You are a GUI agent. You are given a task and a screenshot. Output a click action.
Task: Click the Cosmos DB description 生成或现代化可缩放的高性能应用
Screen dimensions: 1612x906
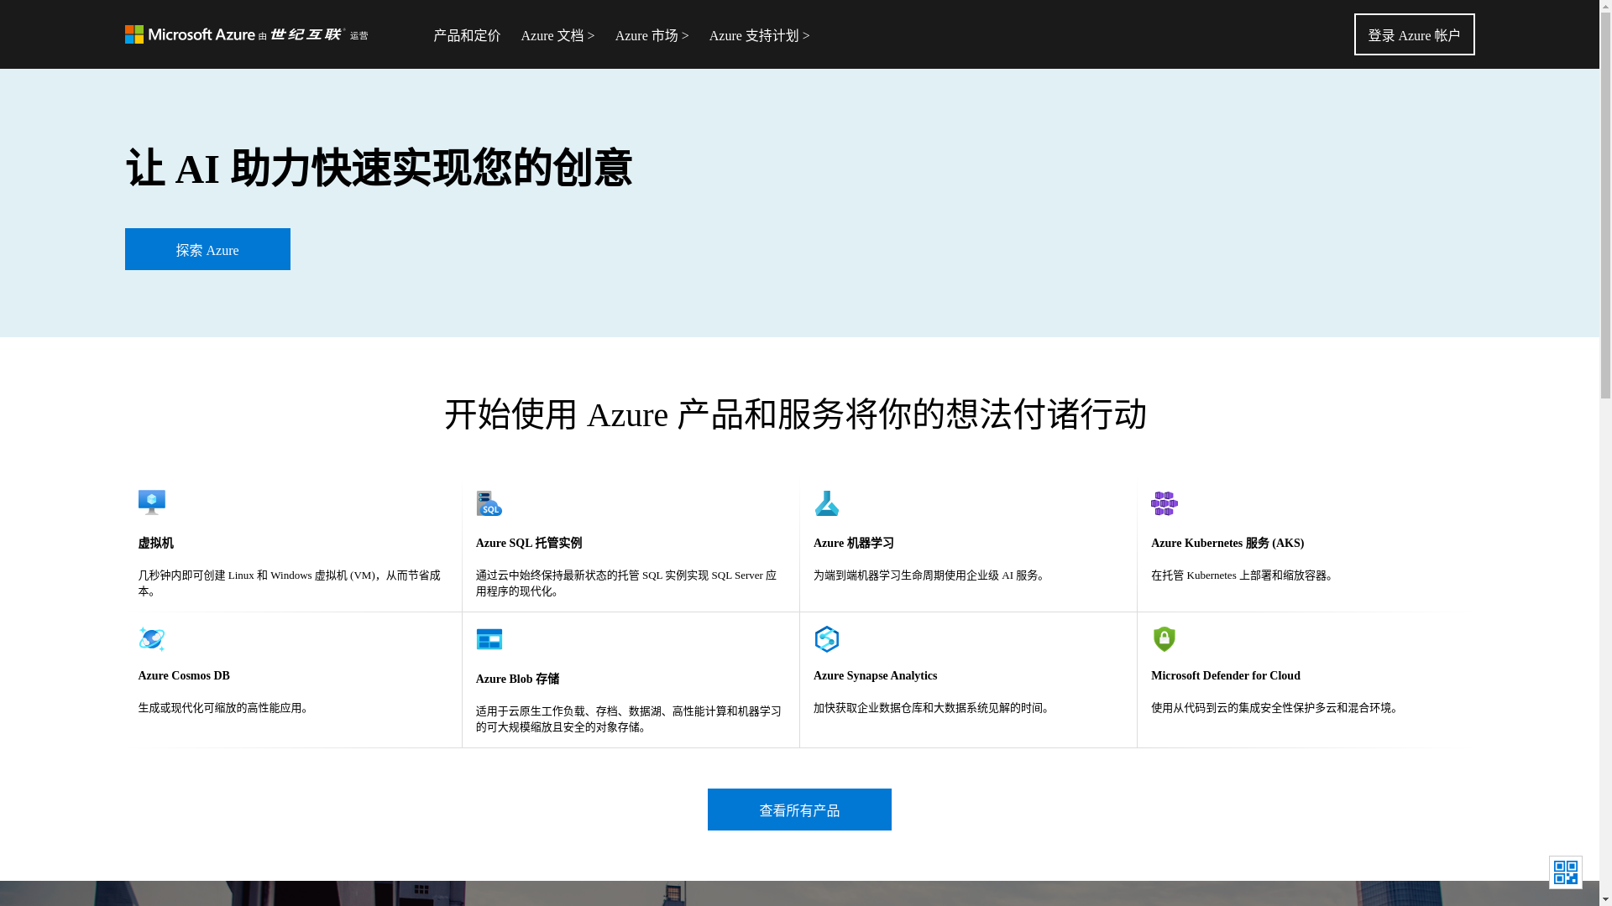coord(226,708)
